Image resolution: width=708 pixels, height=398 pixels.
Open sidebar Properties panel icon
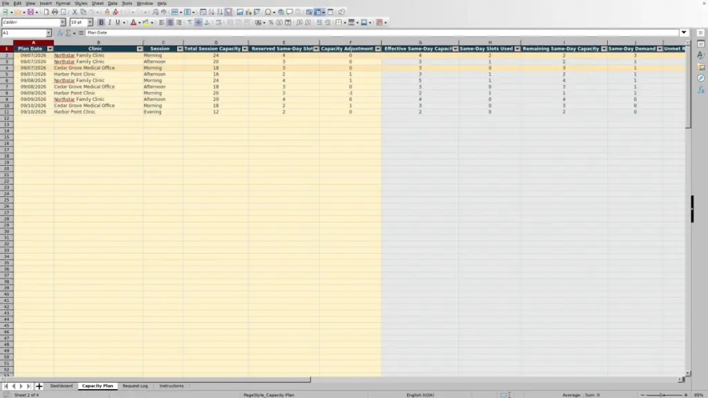[x=701, y=44]
